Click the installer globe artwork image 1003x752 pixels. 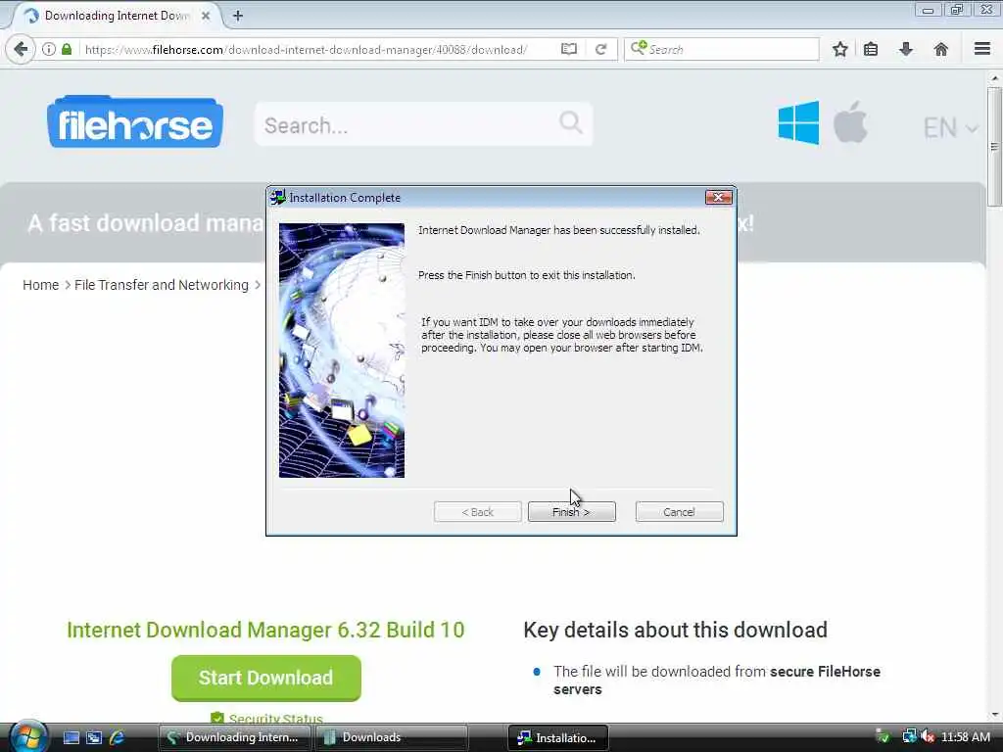point(342,350)
